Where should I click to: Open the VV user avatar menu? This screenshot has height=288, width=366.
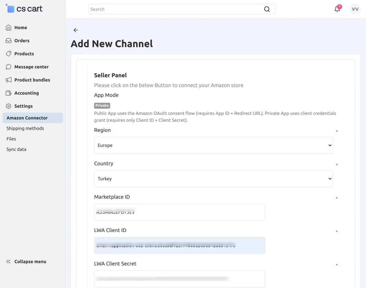(x=355, y=9)
